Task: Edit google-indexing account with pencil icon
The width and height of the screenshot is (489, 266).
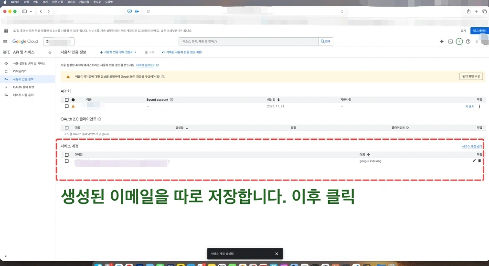Action: (474, 161)
